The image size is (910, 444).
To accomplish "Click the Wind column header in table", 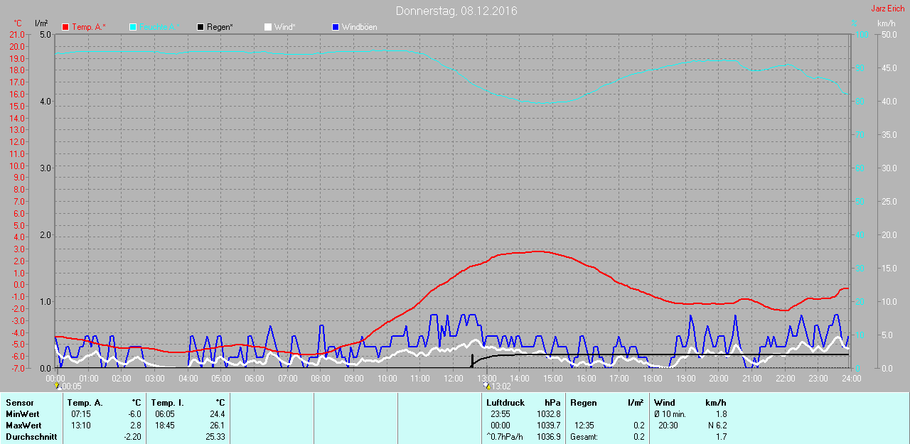I will coord(665,403).
